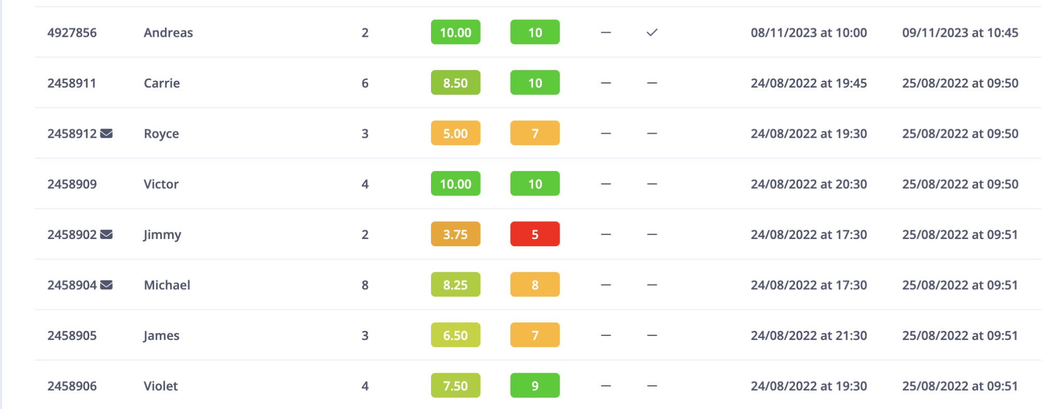
Task: Click the envelope icon beside 2458912
Action: pyautogui.click(x=106, y=134)
